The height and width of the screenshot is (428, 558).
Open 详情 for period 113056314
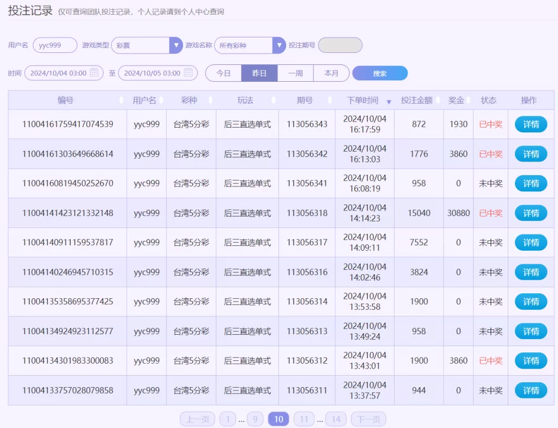click(x=531, y=302)
